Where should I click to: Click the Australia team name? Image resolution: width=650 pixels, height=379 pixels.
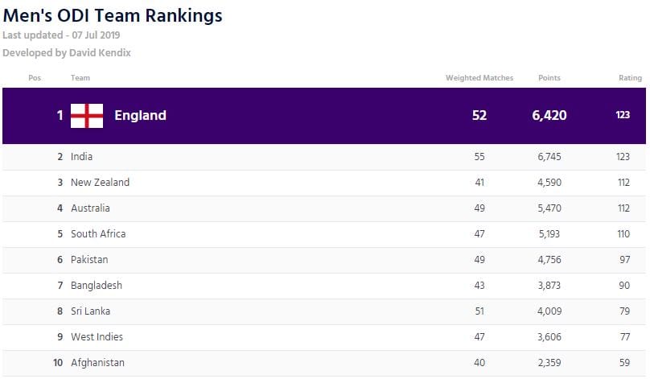90,208
